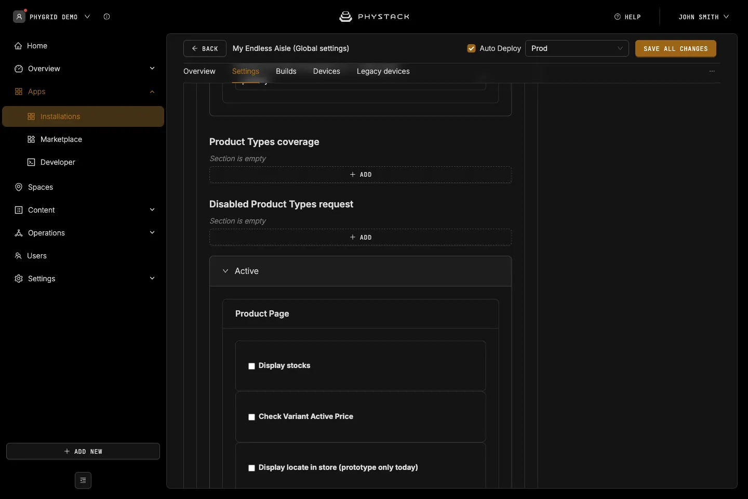Disable the Auto Deploy checkbox
The image size is (748, 499).
(x=472, y=48)
